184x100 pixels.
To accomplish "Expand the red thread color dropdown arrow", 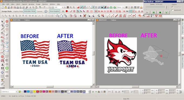I will (69, 11).
